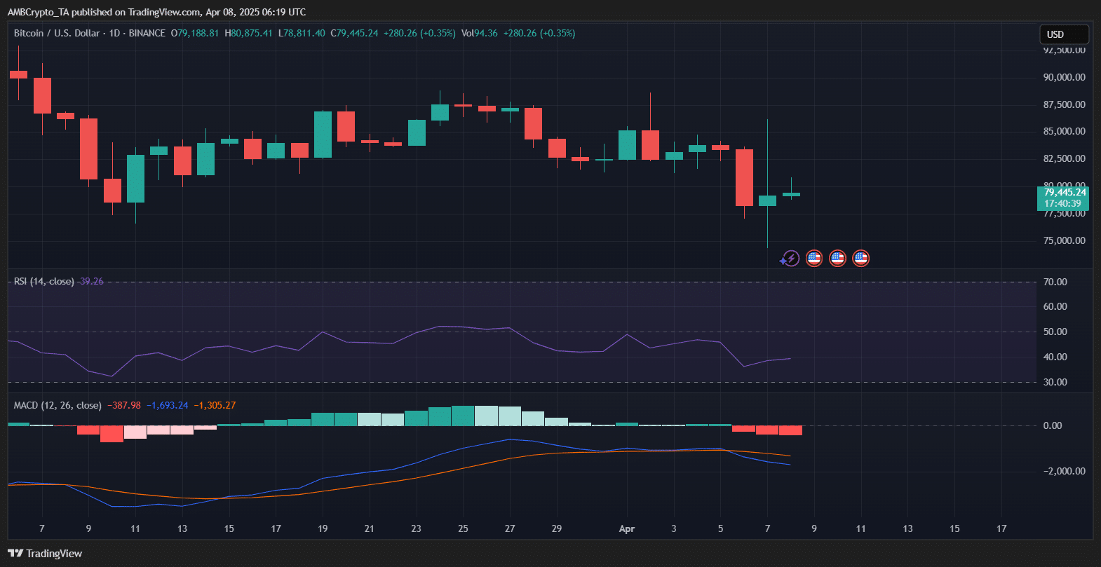The width and height of the screenshot is (1101, 567).
Task: Click the −2,000.00 level on MACD scale
Action: click(x=1064, y=472)
